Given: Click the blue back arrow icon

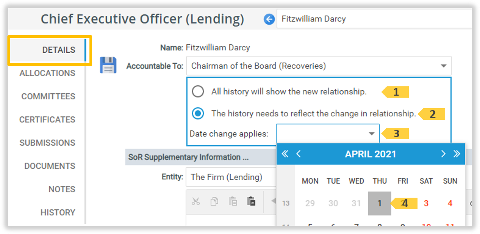Looking at the screenshot, I should [x=269, y=19].
